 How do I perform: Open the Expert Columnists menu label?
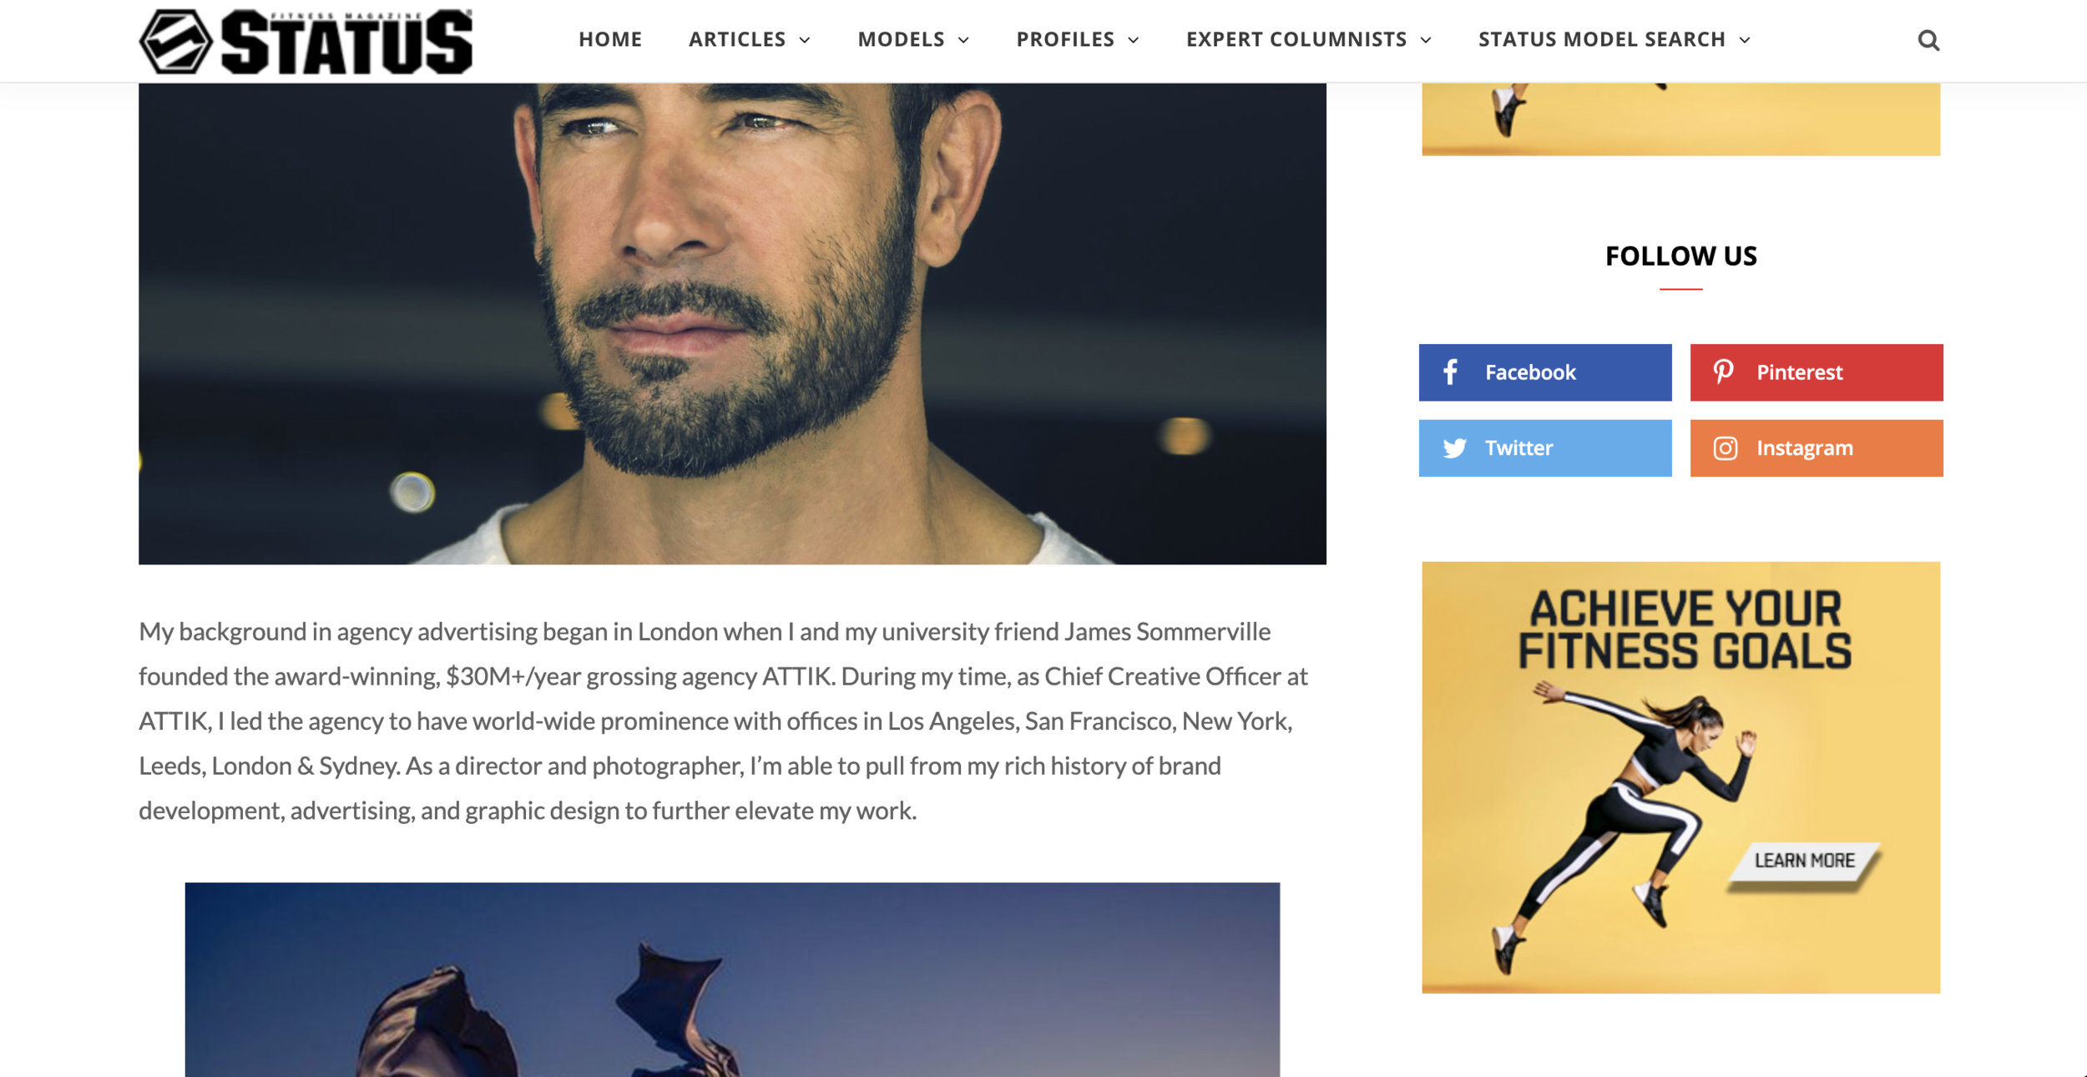(x=1296, y=39)
